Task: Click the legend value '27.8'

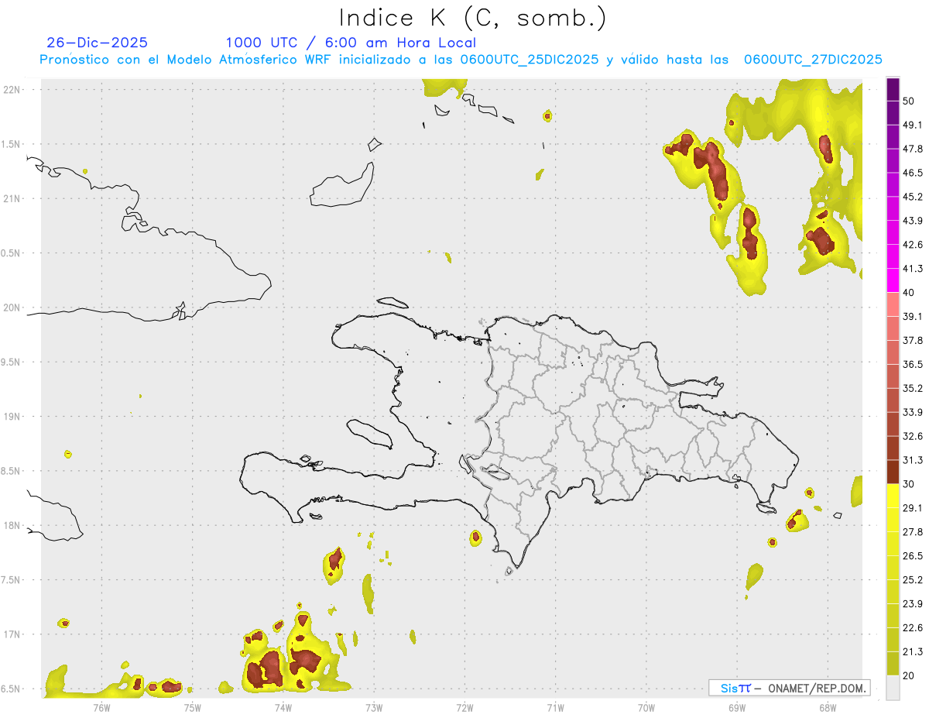Action: (x=913, y=531)
